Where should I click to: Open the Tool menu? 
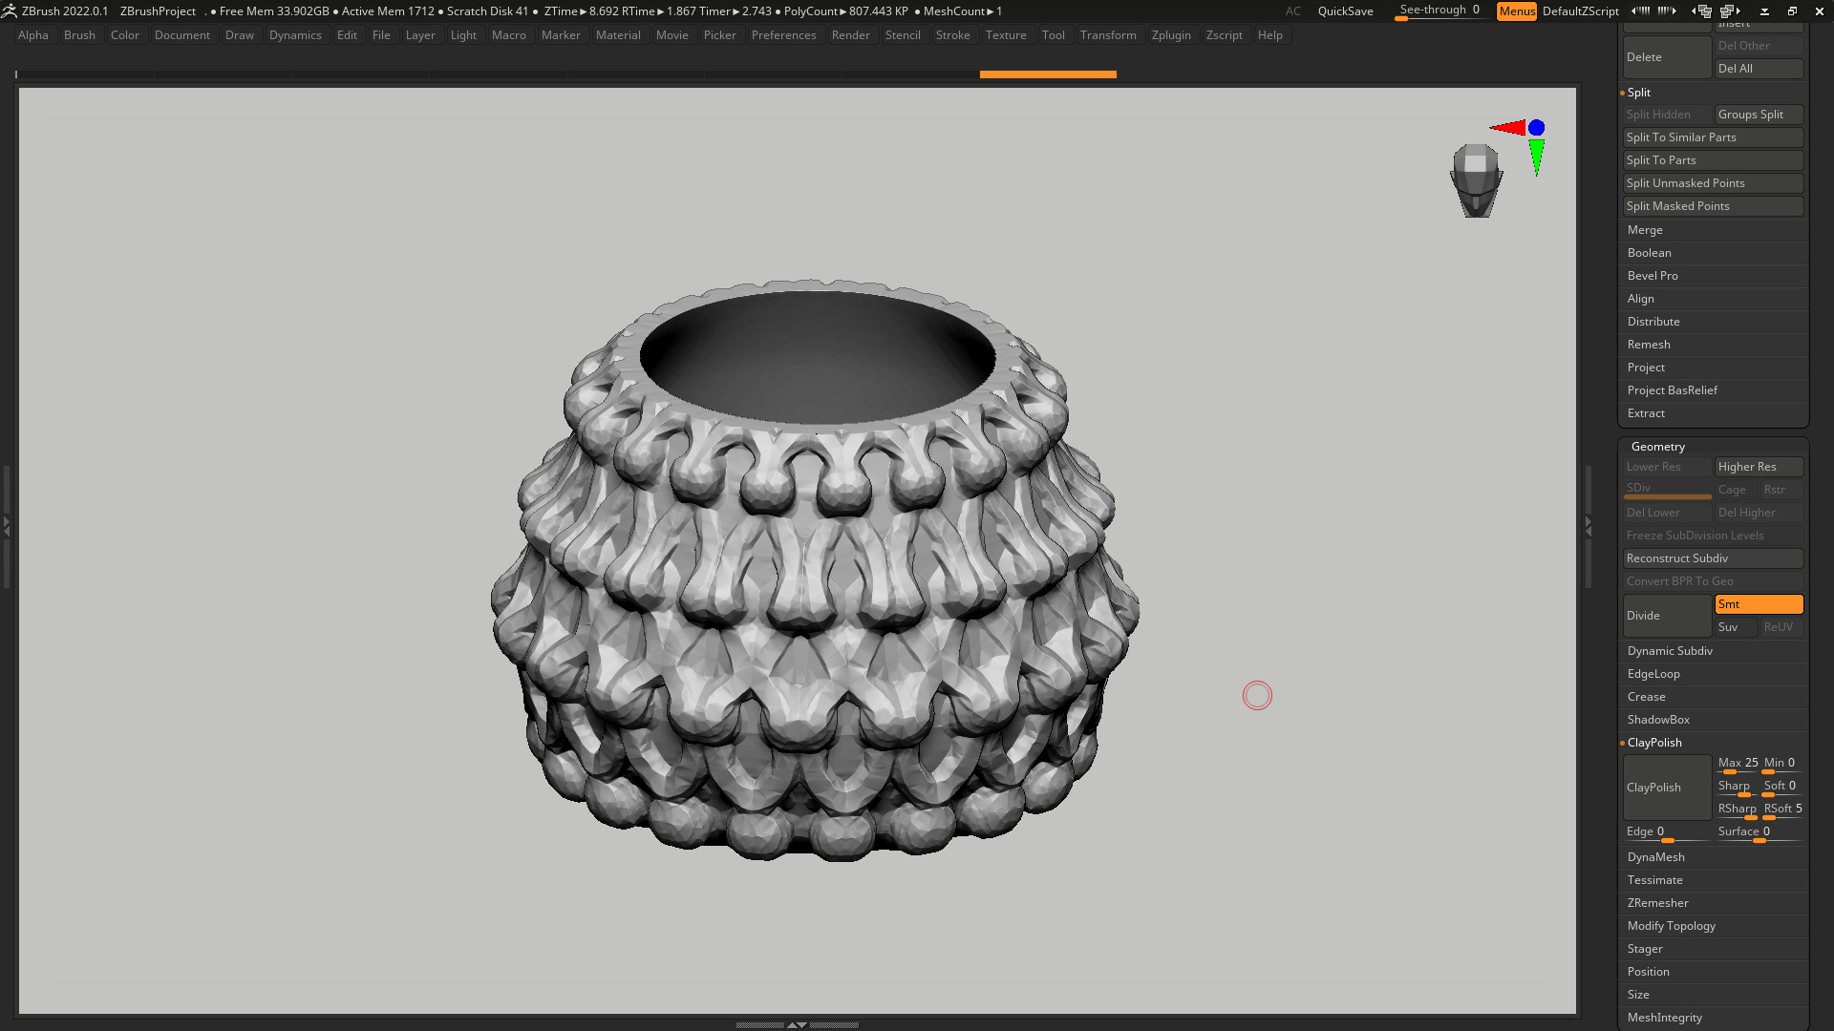(x=1054, y=35)
